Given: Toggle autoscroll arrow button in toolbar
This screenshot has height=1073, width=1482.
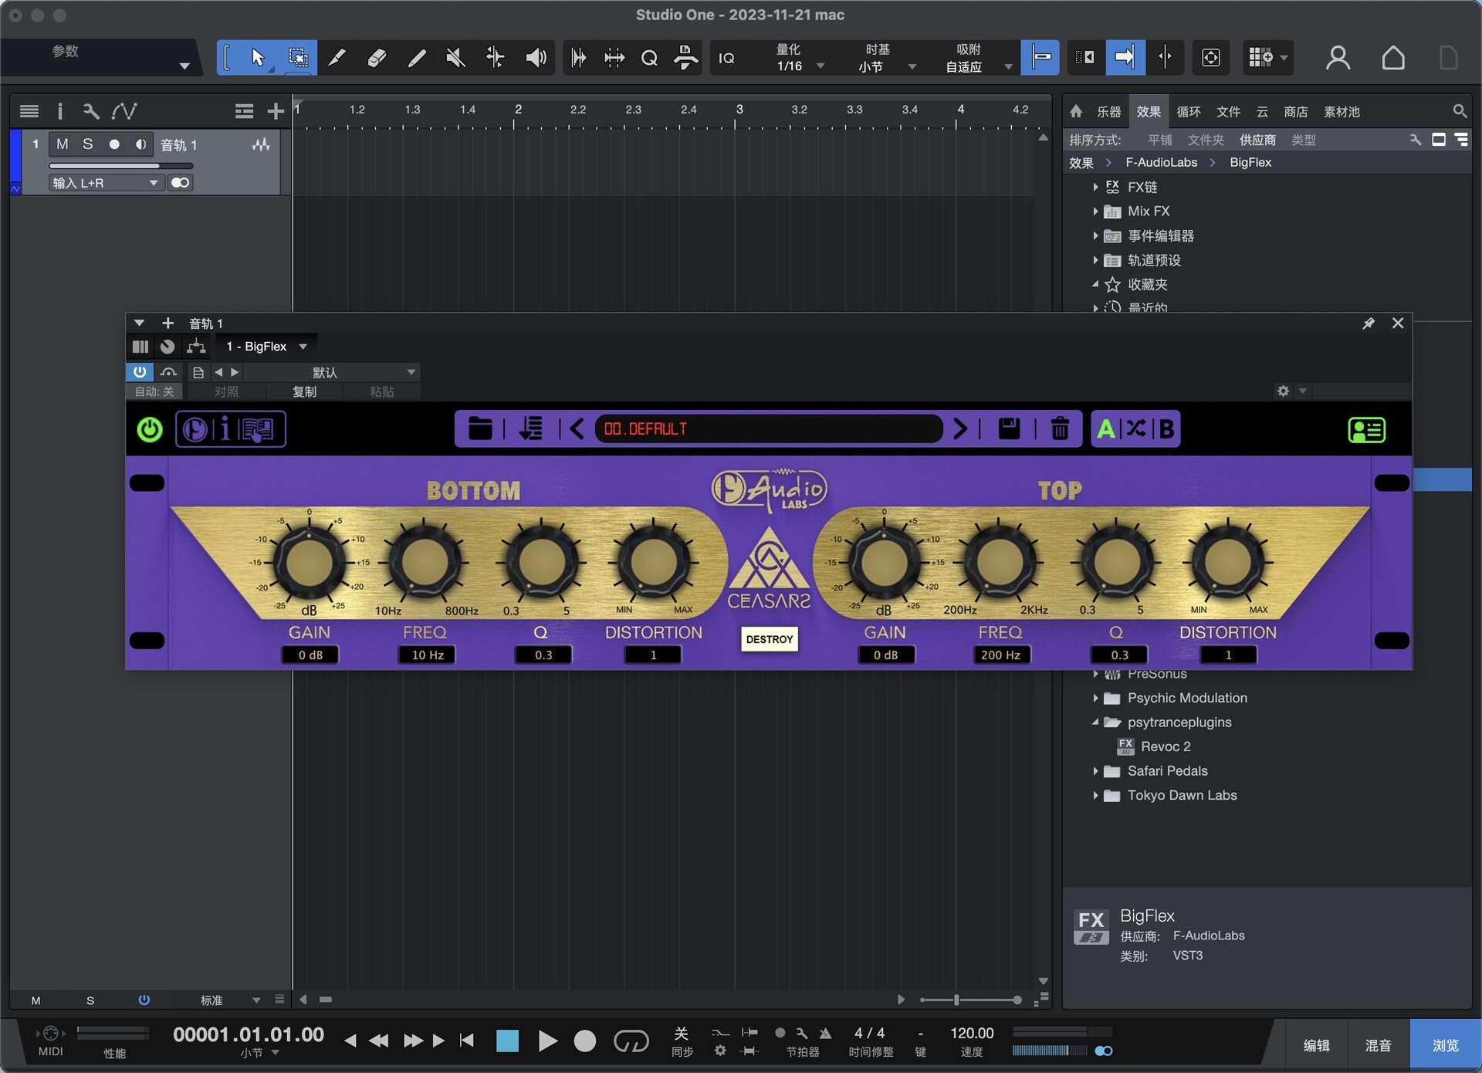Looking at the screenshot, I should point(1125,57).
